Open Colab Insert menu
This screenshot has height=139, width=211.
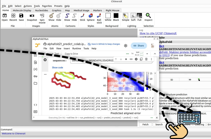click(67, 48)
